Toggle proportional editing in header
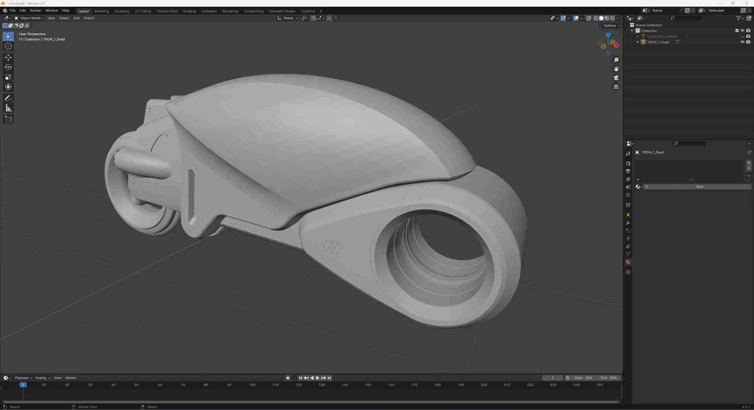Screen dimensions: 754x410 (329, 18)
